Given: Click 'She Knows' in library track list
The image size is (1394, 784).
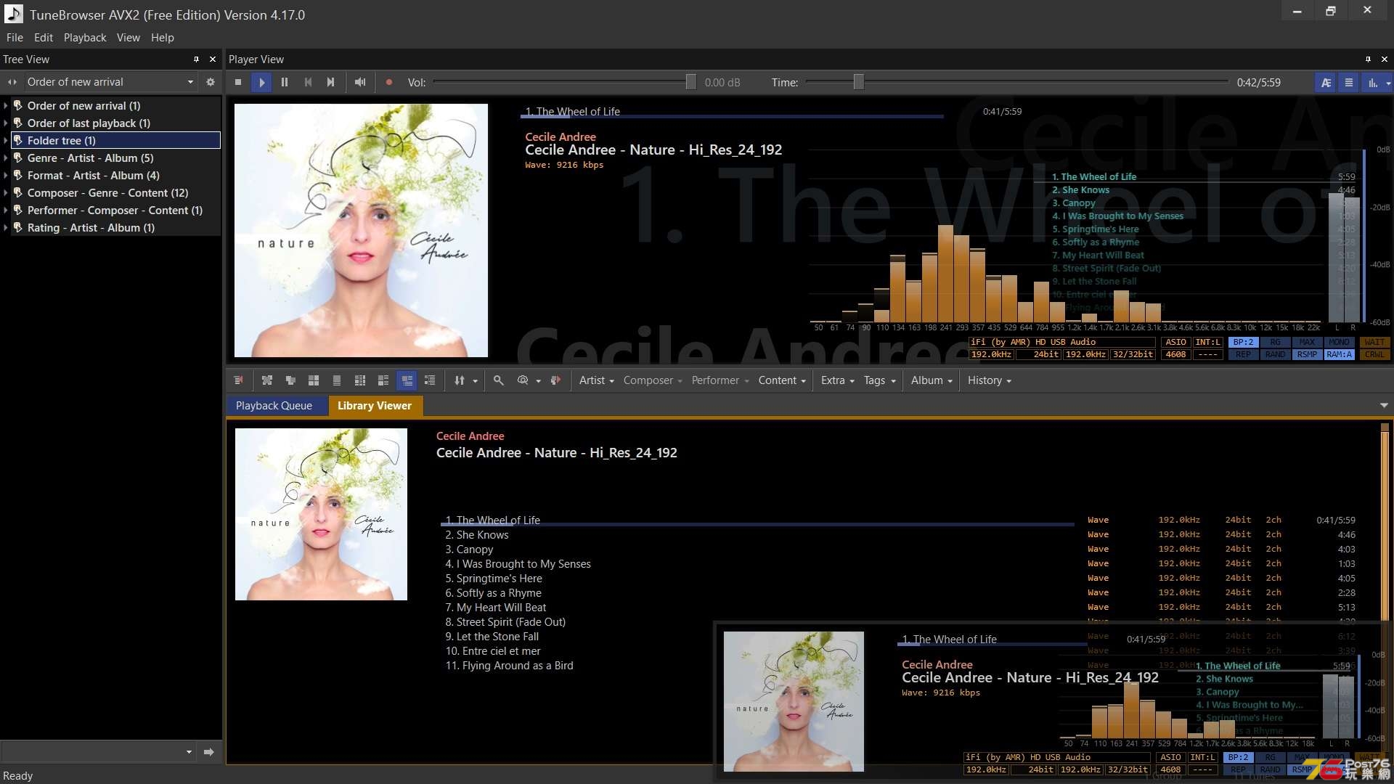Looking at the screenshot, I should pyautogui.click(x=483, y=535).
